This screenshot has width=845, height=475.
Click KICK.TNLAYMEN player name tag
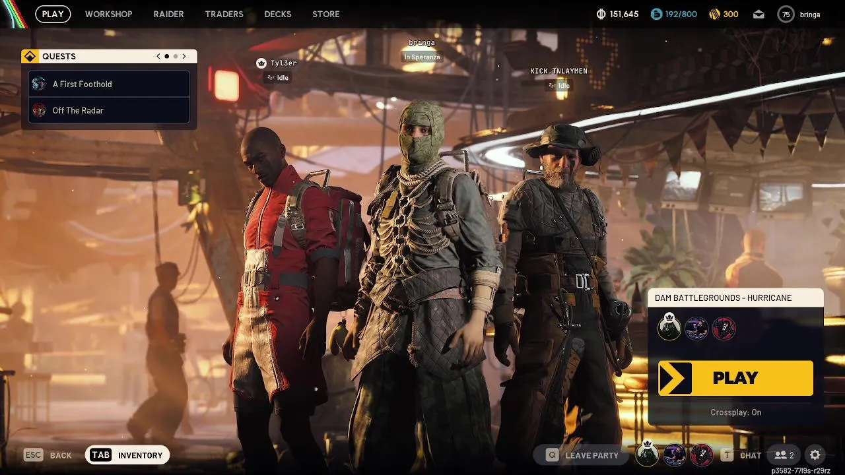pos(558,71)
